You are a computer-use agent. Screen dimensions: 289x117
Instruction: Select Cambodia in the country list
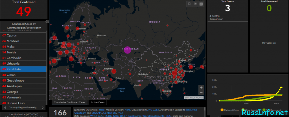(x=23, y=58)
